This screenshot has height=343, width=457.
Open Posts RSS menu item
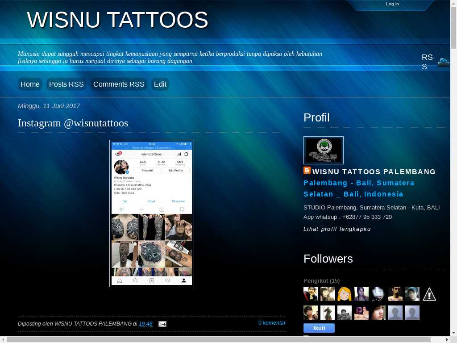66,84
